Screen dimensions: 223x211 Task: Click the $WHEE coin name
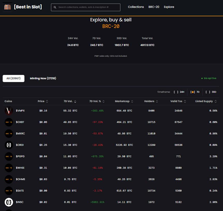coord(20,168)
